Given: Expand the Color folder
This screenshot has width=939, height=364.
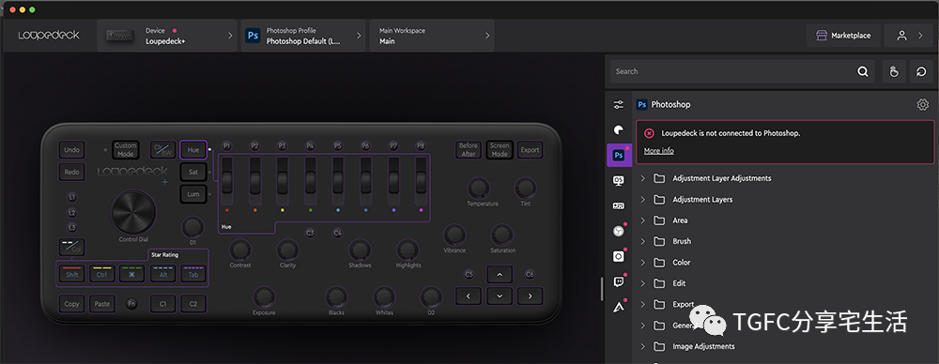Looking at the screenshot, I should tap(642, 263).
